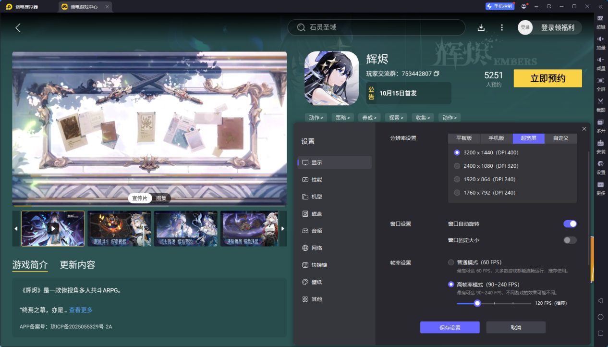608x347 pixels.
Task: Click the back arrow in game center
Action: click(x=18, y=28)
